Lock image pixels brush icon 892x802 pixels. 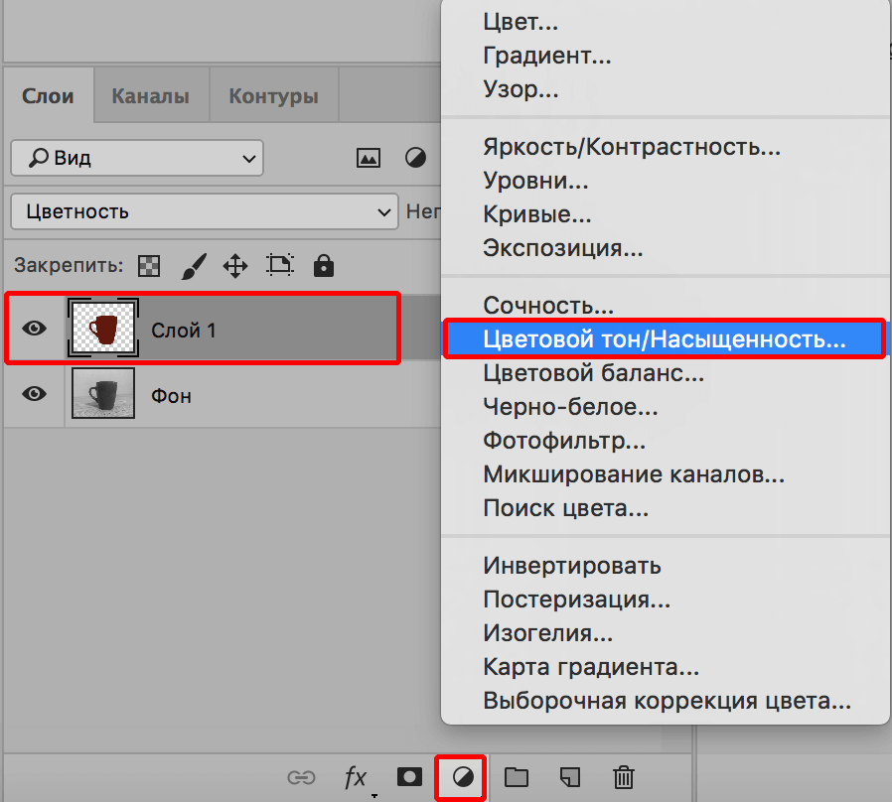[x=193, y=265]
